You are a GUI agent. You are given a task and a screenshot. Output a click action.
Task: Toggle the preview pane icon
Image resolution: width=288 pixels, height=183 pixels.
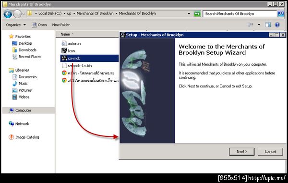coord(268,25)
